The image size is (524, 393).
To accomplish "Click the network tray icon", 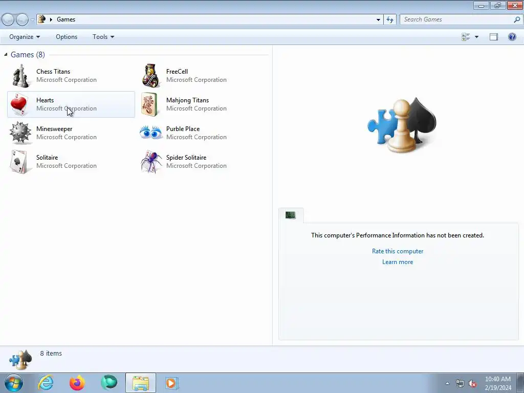I will point(460,384).
